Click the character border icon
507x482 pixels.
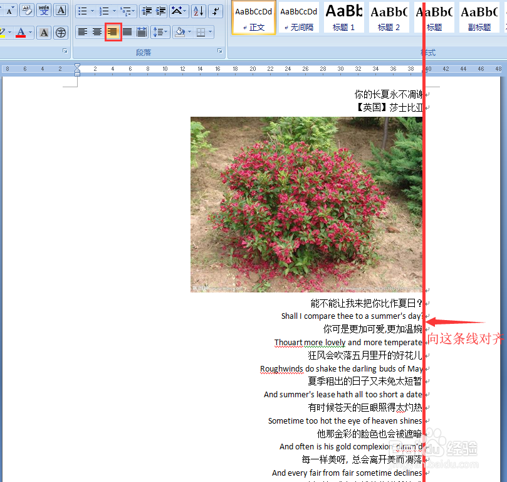pos(61,10)
